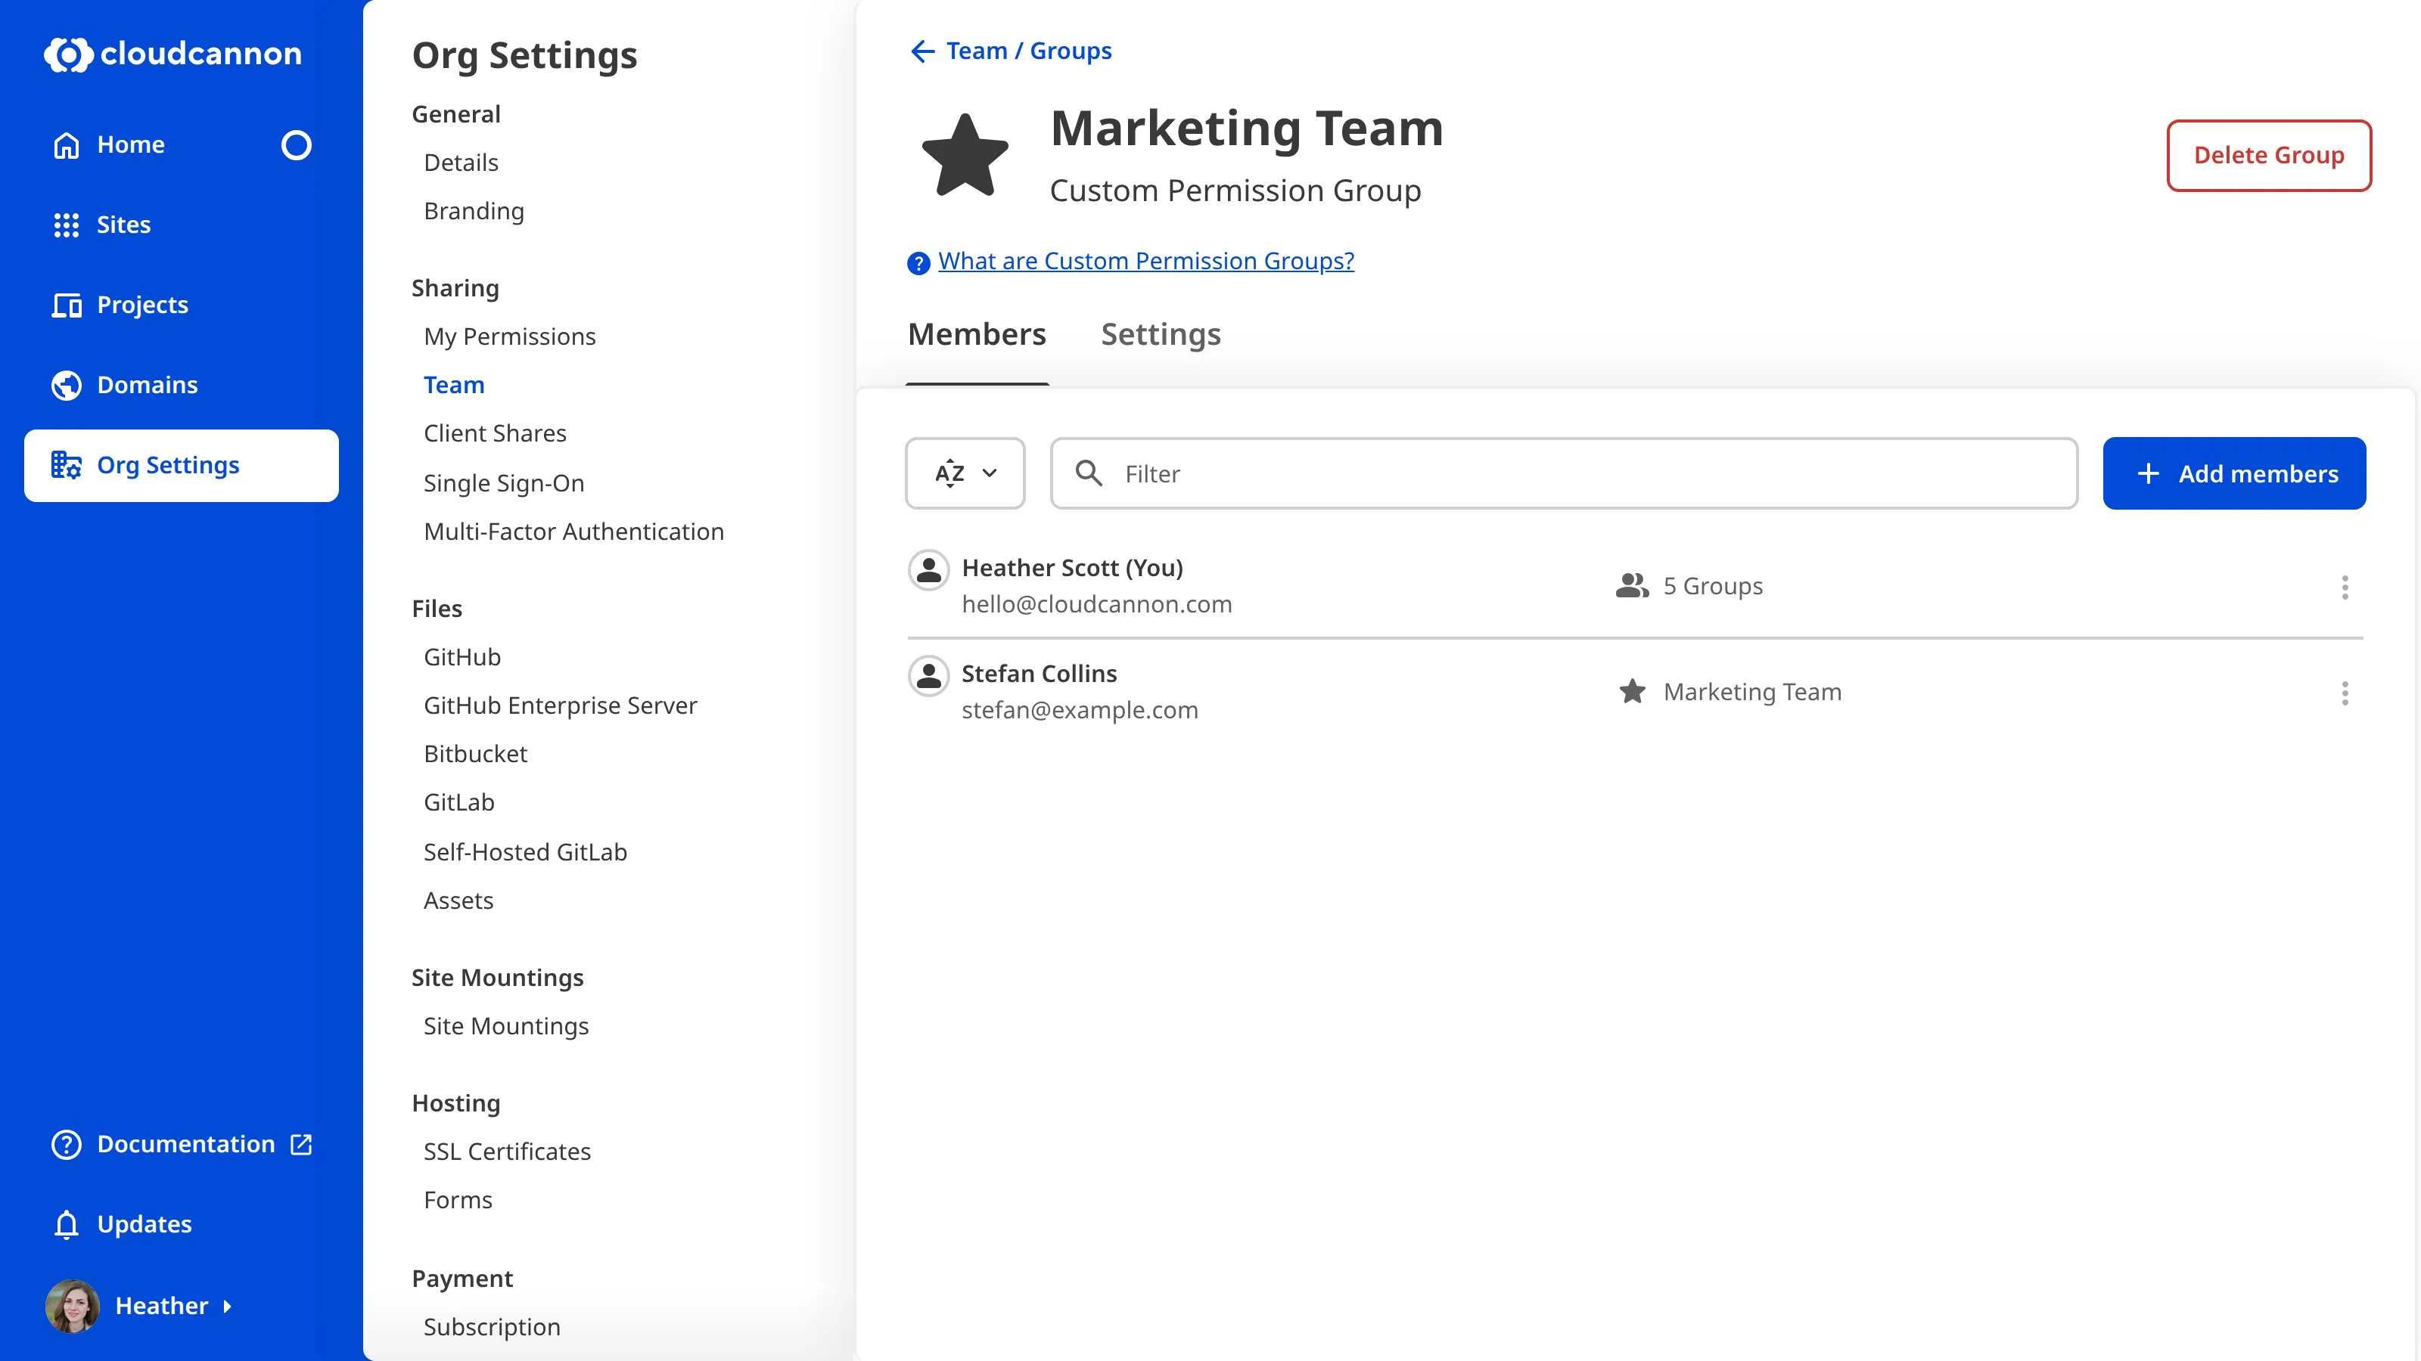Viewport: 2421px width, 1361px height.
Task: Select Team in Org Settings
Action: [454, 385]
